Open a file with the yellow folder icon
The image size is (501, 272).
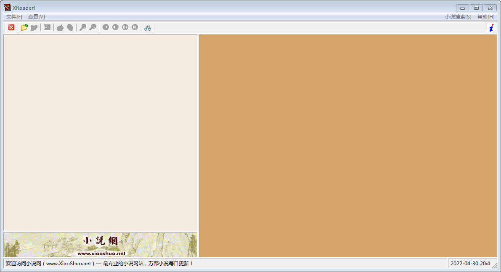(24, 27)
